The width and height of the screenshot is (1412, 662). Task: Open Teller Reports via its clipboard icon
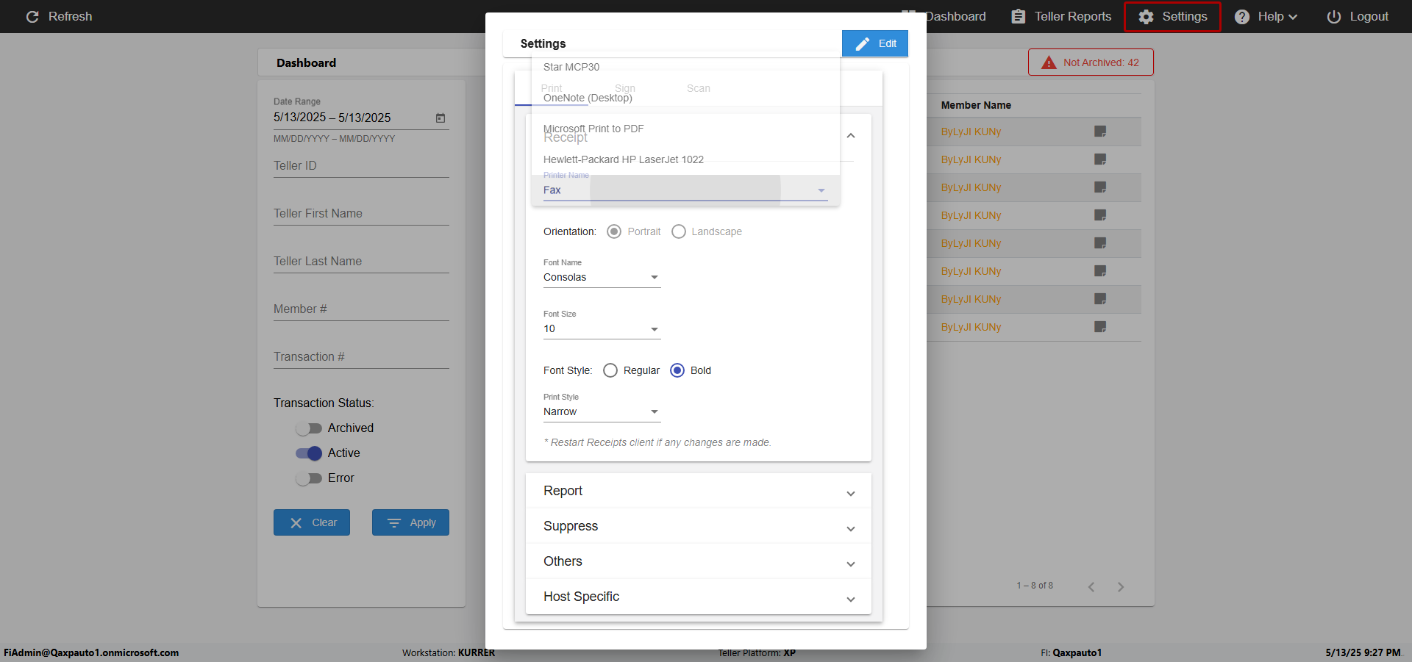tap(1019, 16)
